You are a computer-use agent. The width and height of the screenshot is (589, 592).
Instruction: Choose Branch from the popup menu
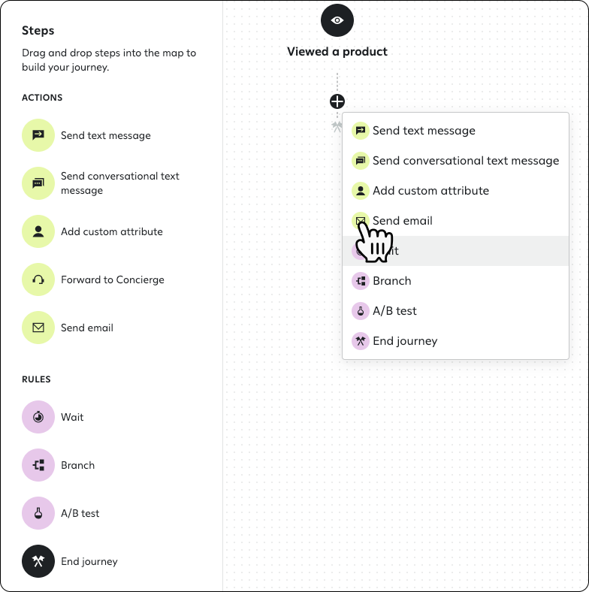tap(455, 281)
